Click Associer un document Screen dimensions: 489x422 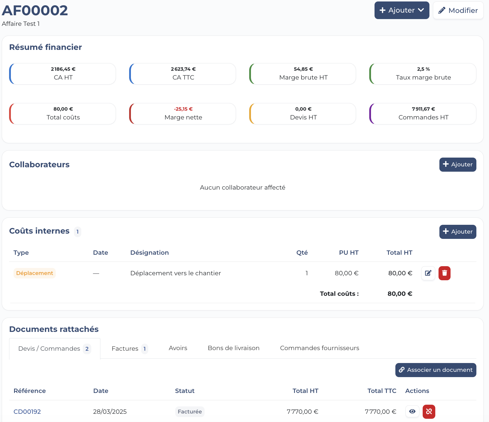point(436,370)
